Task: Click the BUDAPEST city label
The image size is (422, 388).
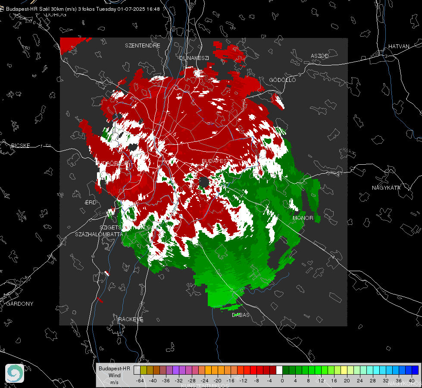Action: [215, 161]
